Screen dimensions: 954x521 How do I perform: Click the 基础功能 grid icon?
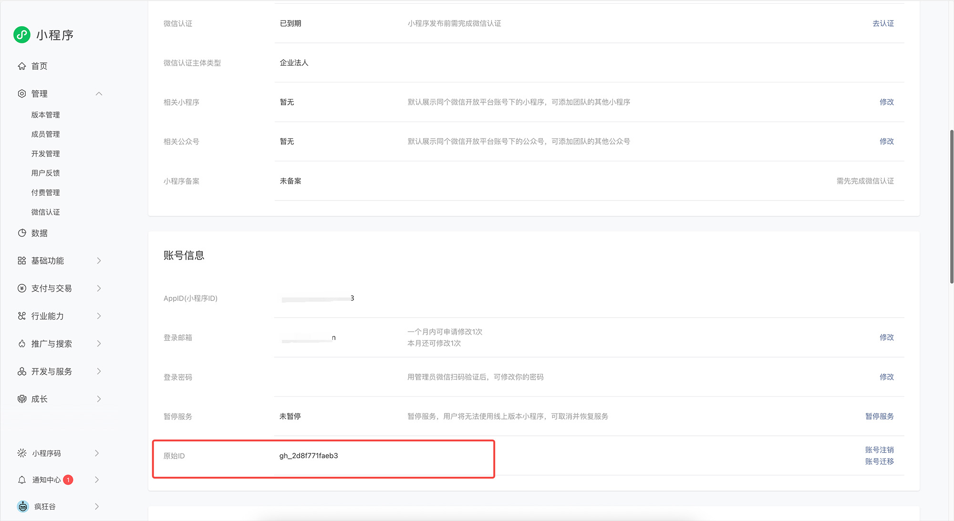pyautogui.click(x=22, y=260)
